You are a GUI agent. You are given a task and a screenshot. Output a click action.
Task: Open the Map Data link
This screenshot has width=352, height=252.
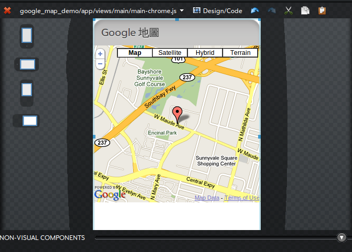207,198
